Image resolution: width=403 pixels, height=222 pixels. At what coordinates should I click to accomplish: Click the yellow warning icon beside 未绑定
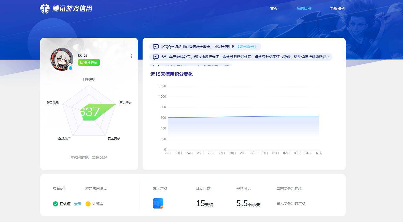coord(88,204)
